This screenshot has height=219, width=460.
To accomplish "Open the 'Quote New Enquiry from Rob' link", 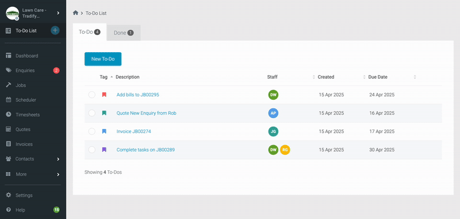I will [x=147, y=113].
